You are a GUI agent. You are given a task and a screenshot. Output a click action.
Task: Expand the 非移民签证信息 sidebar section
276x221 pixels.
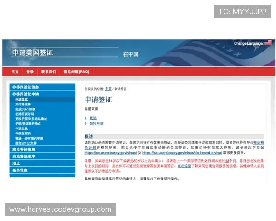coord(42,87)
